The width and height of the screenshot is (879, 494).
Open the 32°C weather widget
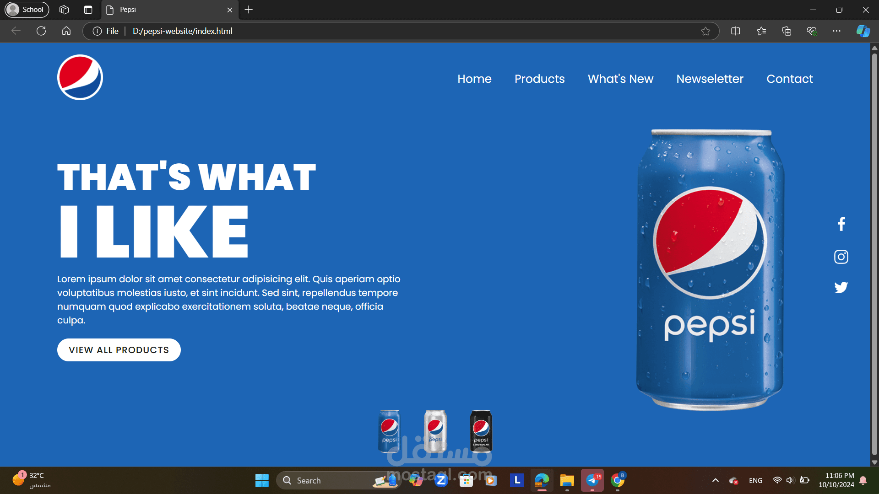click(x=31, y=480)
